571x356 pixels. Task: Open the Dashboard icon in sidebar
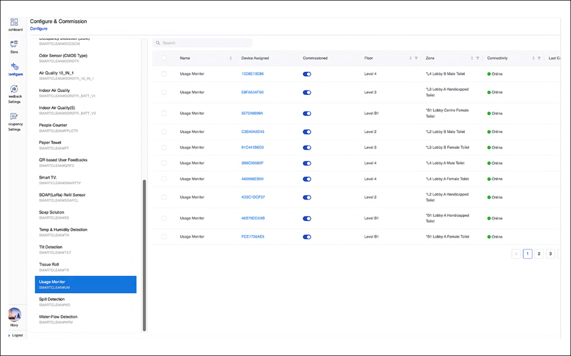click(14, 22)
